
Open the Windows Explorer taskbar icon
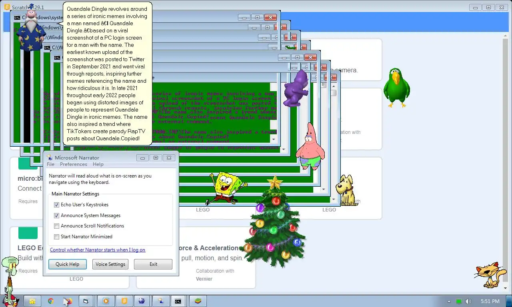(85, 301)
